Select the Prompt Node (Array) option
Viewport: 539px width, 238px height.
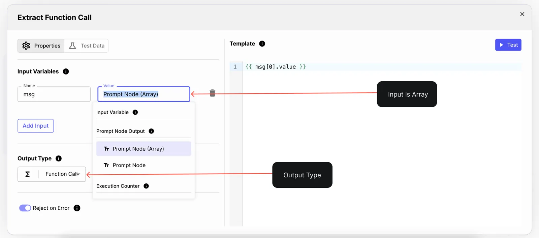coord(144,149)
